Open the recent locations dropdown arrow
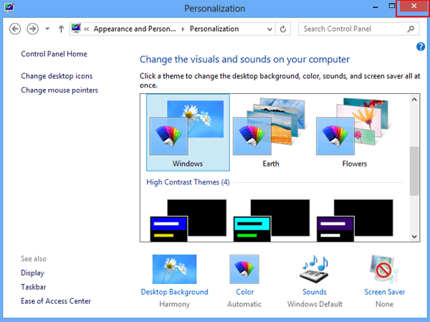This screenshot has height=322, width=430. click(47, 29)
